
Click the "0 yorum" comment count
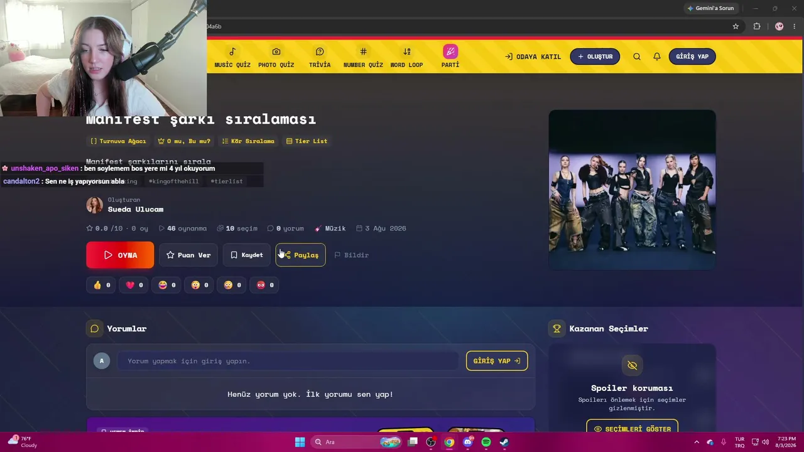tap(286, 229)
